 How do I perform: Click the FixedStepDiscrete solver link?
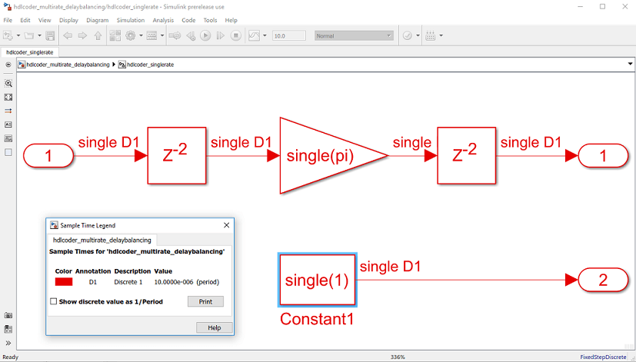pyautogui.click(x=603, y=357)
